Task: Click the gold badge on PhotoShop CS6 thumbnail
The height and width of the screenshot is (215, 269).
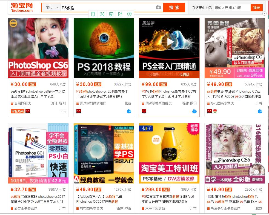Action: [x=13, y=23]
